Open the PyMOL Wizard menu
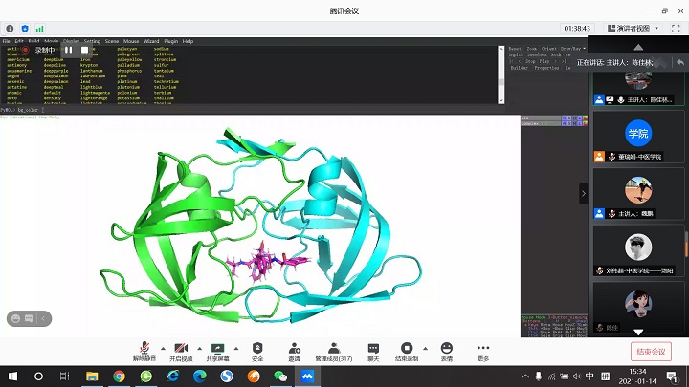The height and width of the screenshot is (387, 689). click(151, 41)
